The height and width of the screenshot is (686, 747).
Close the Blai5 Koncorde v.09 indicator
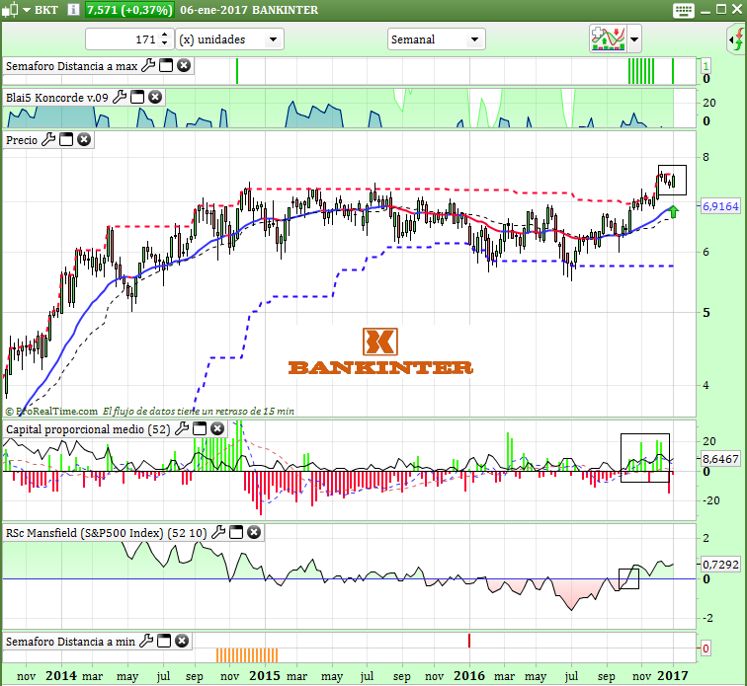[155, 97]
